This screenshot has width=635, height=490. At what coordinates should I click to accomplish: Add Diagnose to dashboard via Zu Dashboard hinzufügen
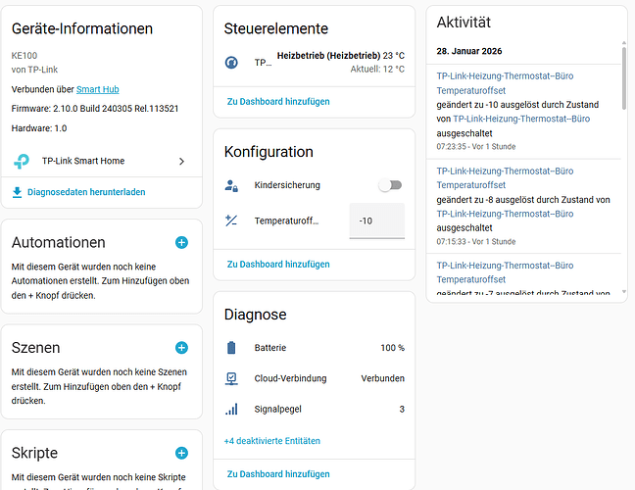coord(278,474)
